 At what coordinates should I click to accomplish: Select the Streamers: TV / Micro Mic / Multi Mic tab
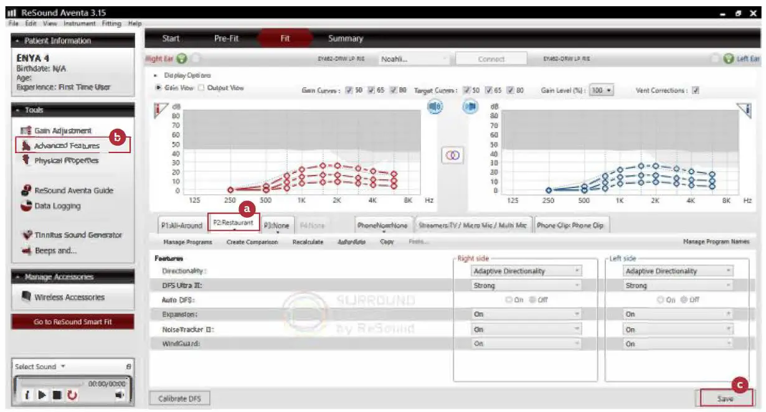473,225
